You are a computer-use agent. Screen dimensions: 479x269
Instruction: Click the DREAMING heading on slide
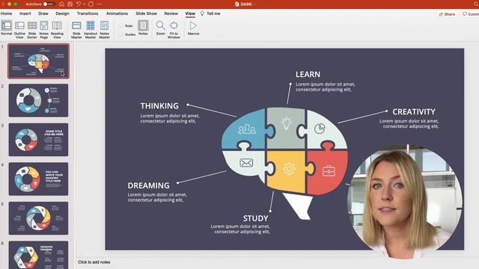click(148, 185)
